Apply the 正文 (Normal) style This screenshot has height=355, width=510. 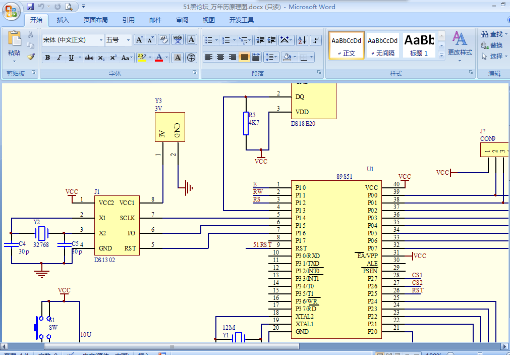click(x=346, y=45)
